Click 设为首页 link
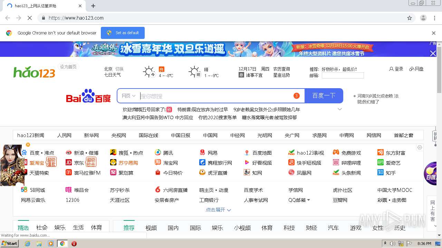Image resolution: width=442 pixels, height=248 pixels. tap(68, 67)
